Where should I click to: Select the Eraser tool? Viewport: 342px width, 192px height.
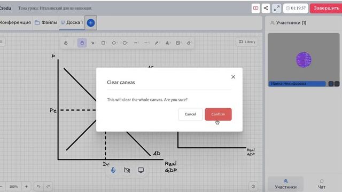pos(189,43)
